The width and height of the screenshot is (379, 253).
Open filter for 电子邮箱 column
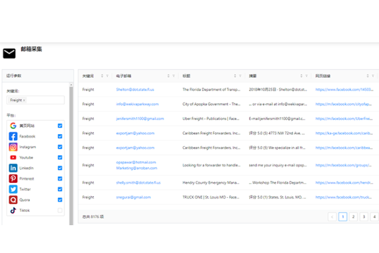[x=174, y=76]
